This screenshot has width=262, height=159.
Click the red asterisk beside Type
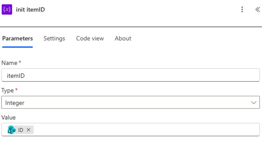tap(16, 89)
